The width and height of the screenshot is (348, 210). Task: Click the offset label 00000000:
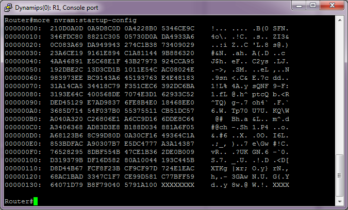pyautogui.click(x=23, y=29)
